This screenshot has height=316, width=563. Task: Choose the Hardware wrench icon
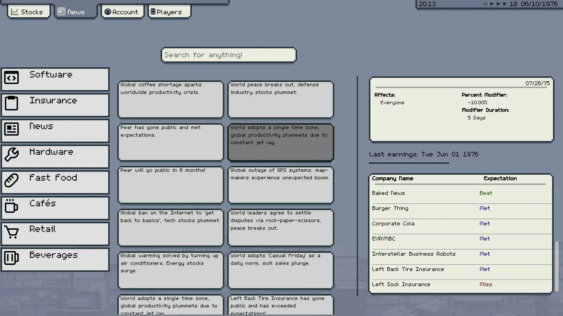coord(11,154)
